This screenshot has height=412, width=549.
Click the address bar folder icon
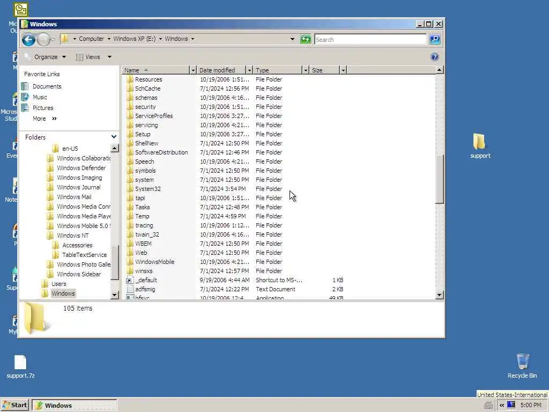click(64, 39)
